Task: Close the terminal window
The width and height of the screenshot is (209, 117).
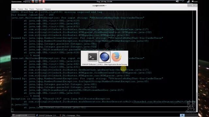Action: coord(196,6)
